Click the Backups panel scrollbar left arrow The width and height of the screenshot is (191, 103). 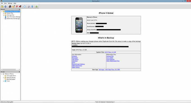tap(1, 69)
